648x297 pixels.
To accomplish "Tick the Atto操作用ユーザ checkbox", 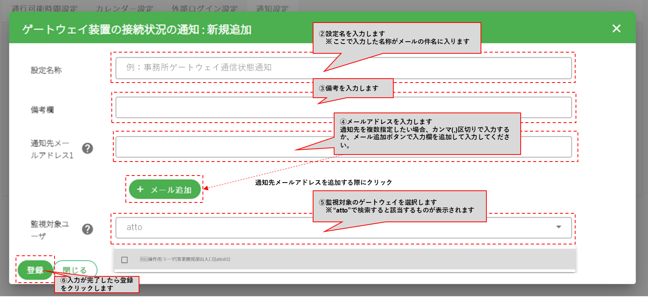I will point(125,260).
